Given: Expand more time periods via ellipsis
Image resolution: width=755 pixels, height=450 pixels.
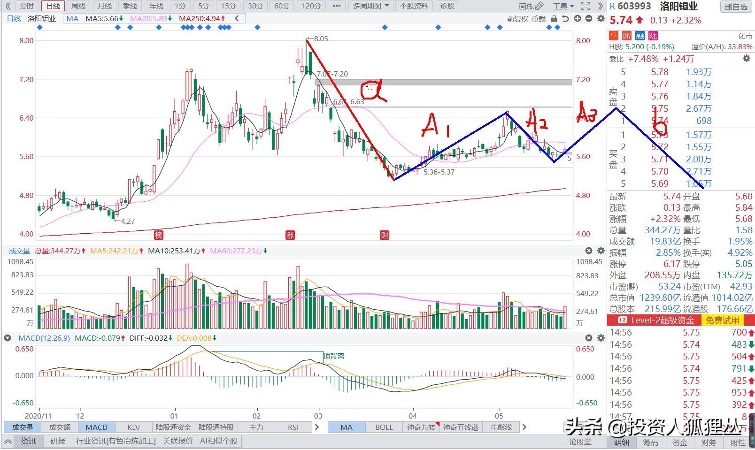Looking at the screenshot, I should tap(336, 6).
